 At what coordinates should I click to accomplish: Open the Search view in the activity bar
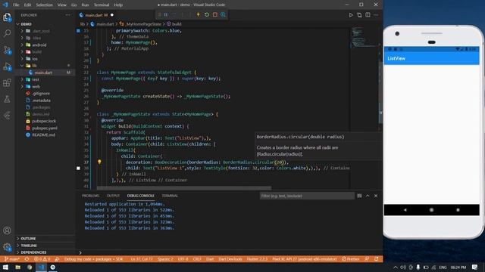coord(7,33)
